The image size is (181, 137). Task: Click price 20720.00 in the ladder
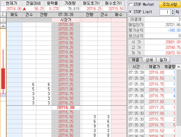tap(66, 34)
